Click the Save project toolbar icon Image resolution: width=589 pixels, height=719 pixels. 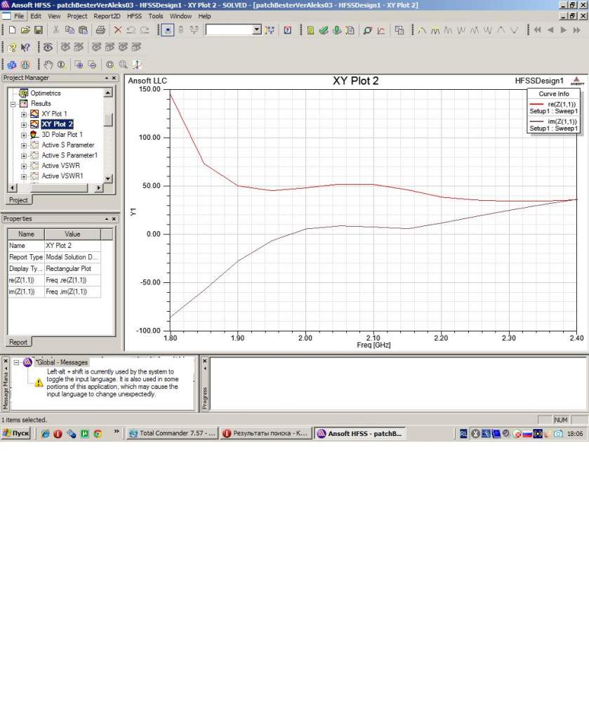(x=39, y=30)
